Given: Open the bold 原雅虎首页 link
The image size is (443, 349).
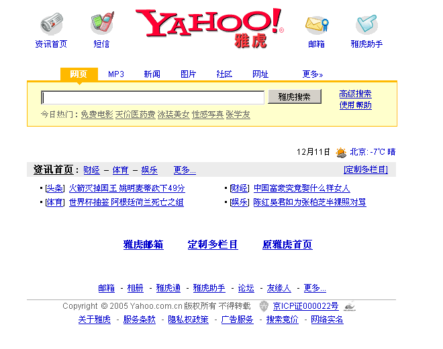Looking at the screenshot, I should (287, 245).
